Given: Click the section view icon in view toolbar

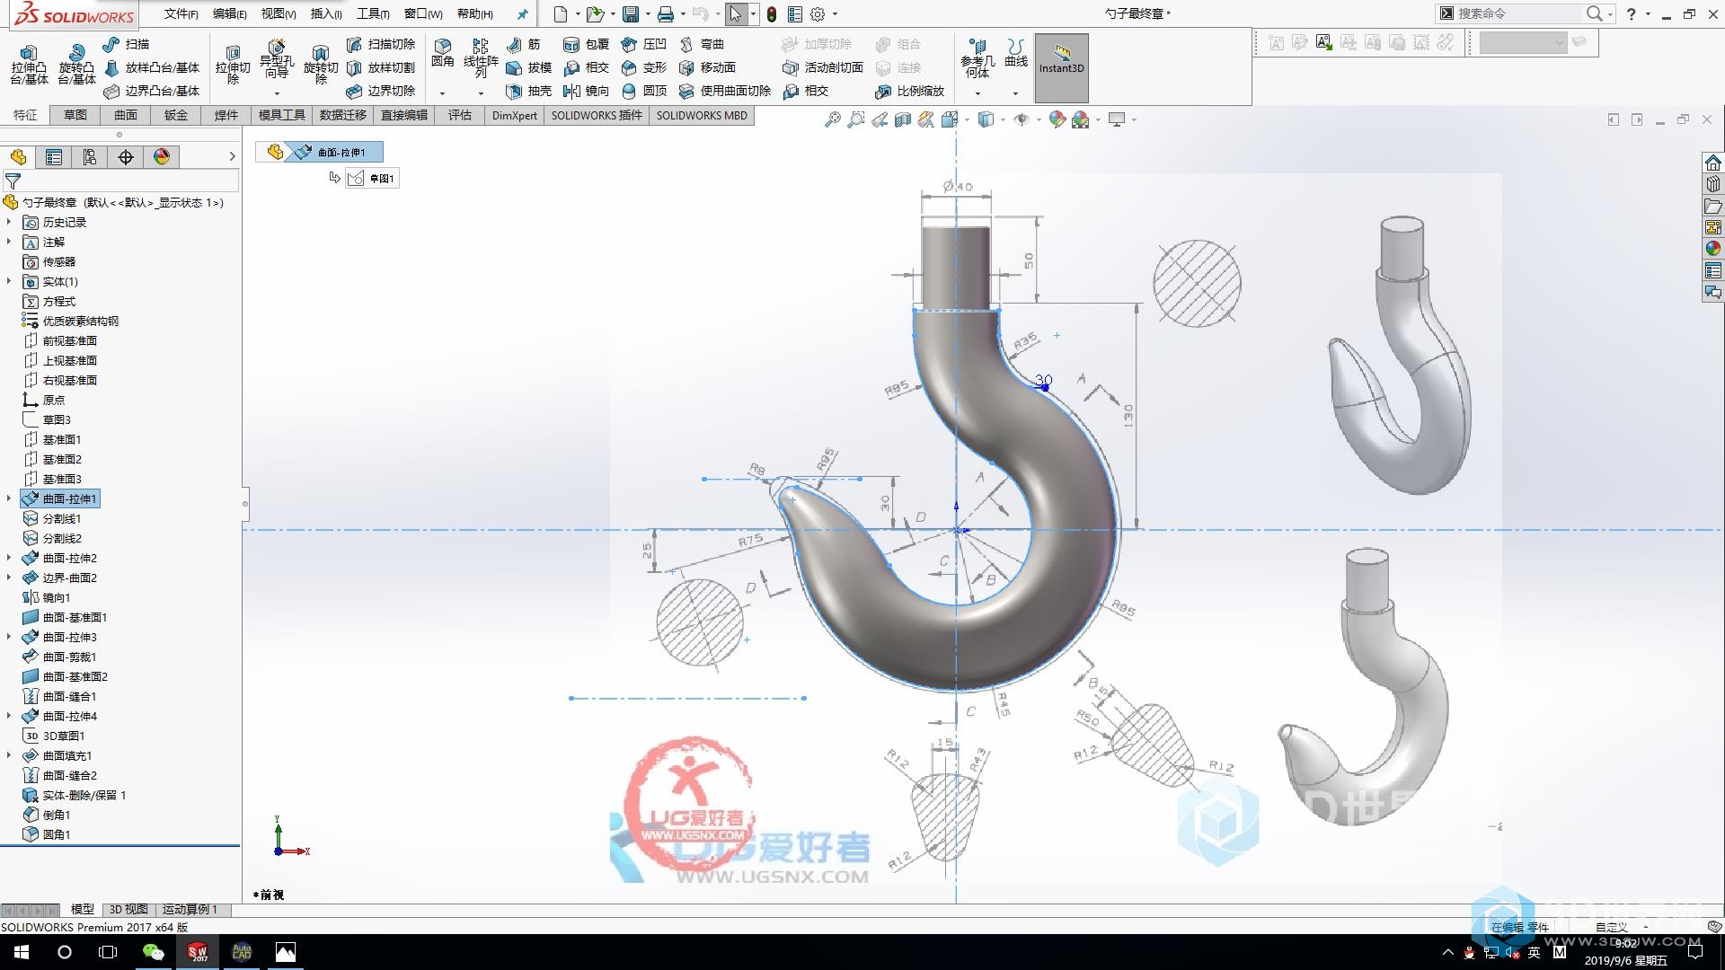Looking at the screenshot, I should pyautogui.click(x=903, y=119).
